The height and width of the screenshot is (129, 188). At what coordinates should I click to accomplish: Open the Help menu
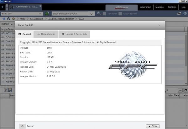click(183, 7)
